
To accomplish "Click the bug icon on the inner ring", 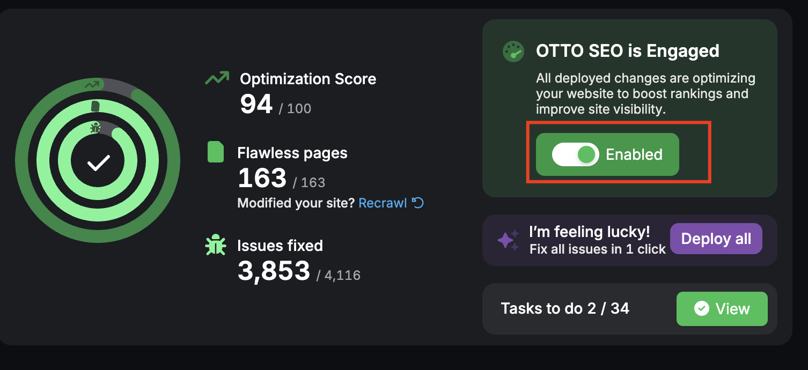I will click(x=96, y=128).
